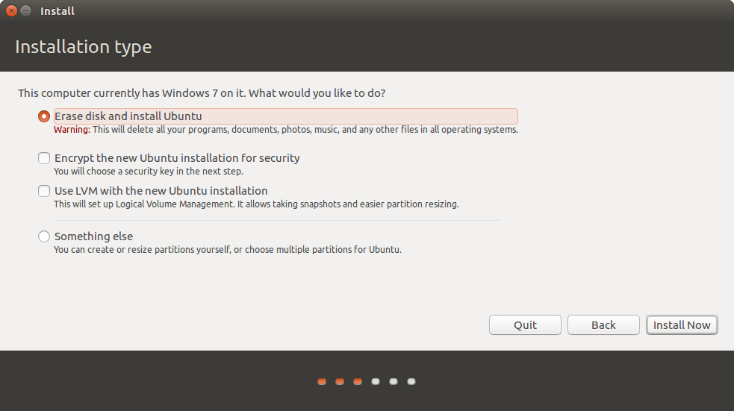
Task: Click the fourth progress dot, first white one
Action: [x=376, y=381]
